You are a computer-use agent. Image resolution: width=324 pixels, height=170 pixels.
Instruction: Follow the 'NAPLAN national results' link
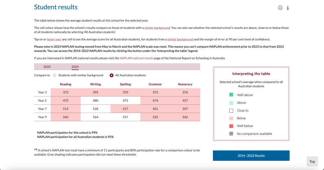tap(137, 58)
